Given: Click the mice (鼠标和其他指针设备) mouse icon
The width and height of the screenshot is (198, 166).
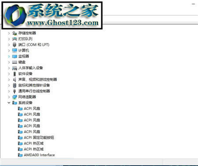Looking at the screenshot, I should (x=15, y=85).
